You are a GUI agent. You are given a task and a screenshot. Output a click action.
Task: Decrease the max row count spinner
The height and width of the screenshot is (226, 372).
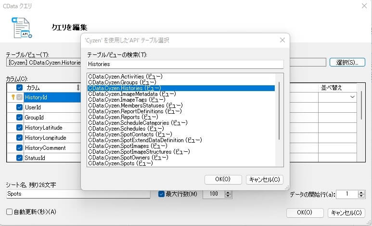(x=228, y=196)
